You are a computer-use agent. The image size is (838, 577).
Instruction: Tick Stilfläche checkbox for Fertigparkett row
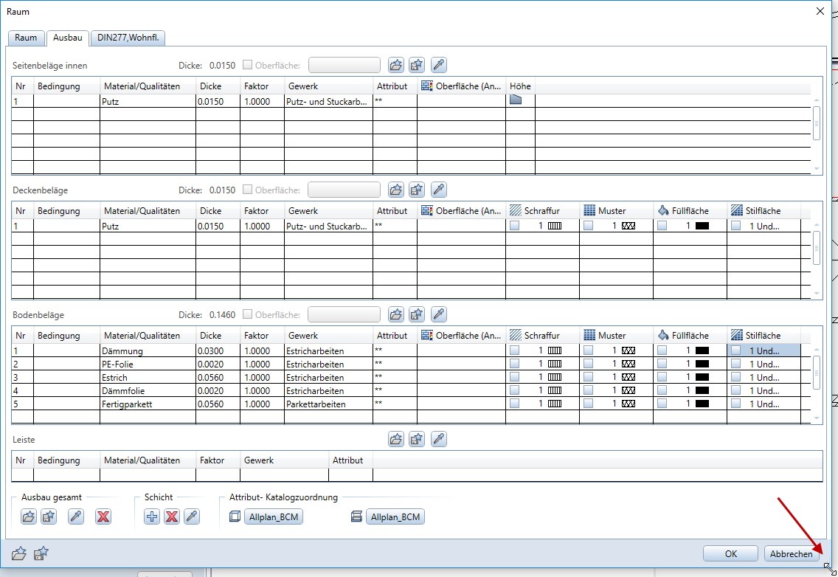pyautogui.click(x=736, y=404)
